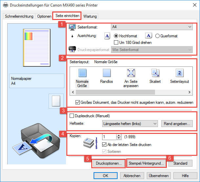
Task: Increase copies with the up arrow
Action: coord(119,136)
